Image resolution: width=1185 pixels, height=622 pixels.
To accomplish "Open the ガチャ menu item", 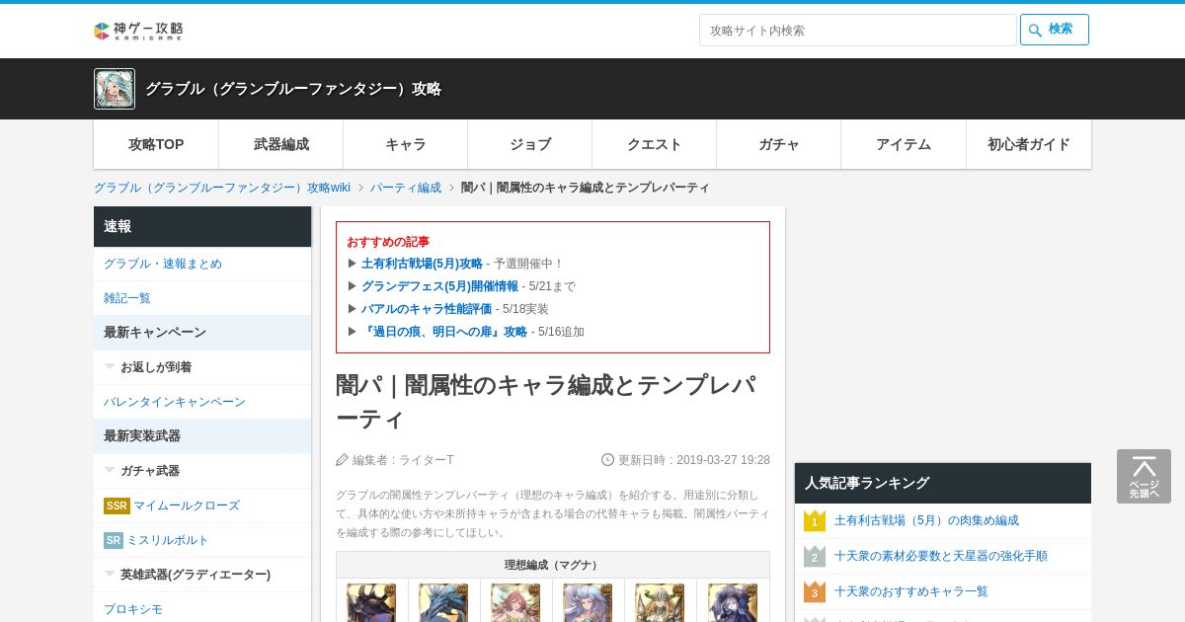I will [x=779, y=144].
